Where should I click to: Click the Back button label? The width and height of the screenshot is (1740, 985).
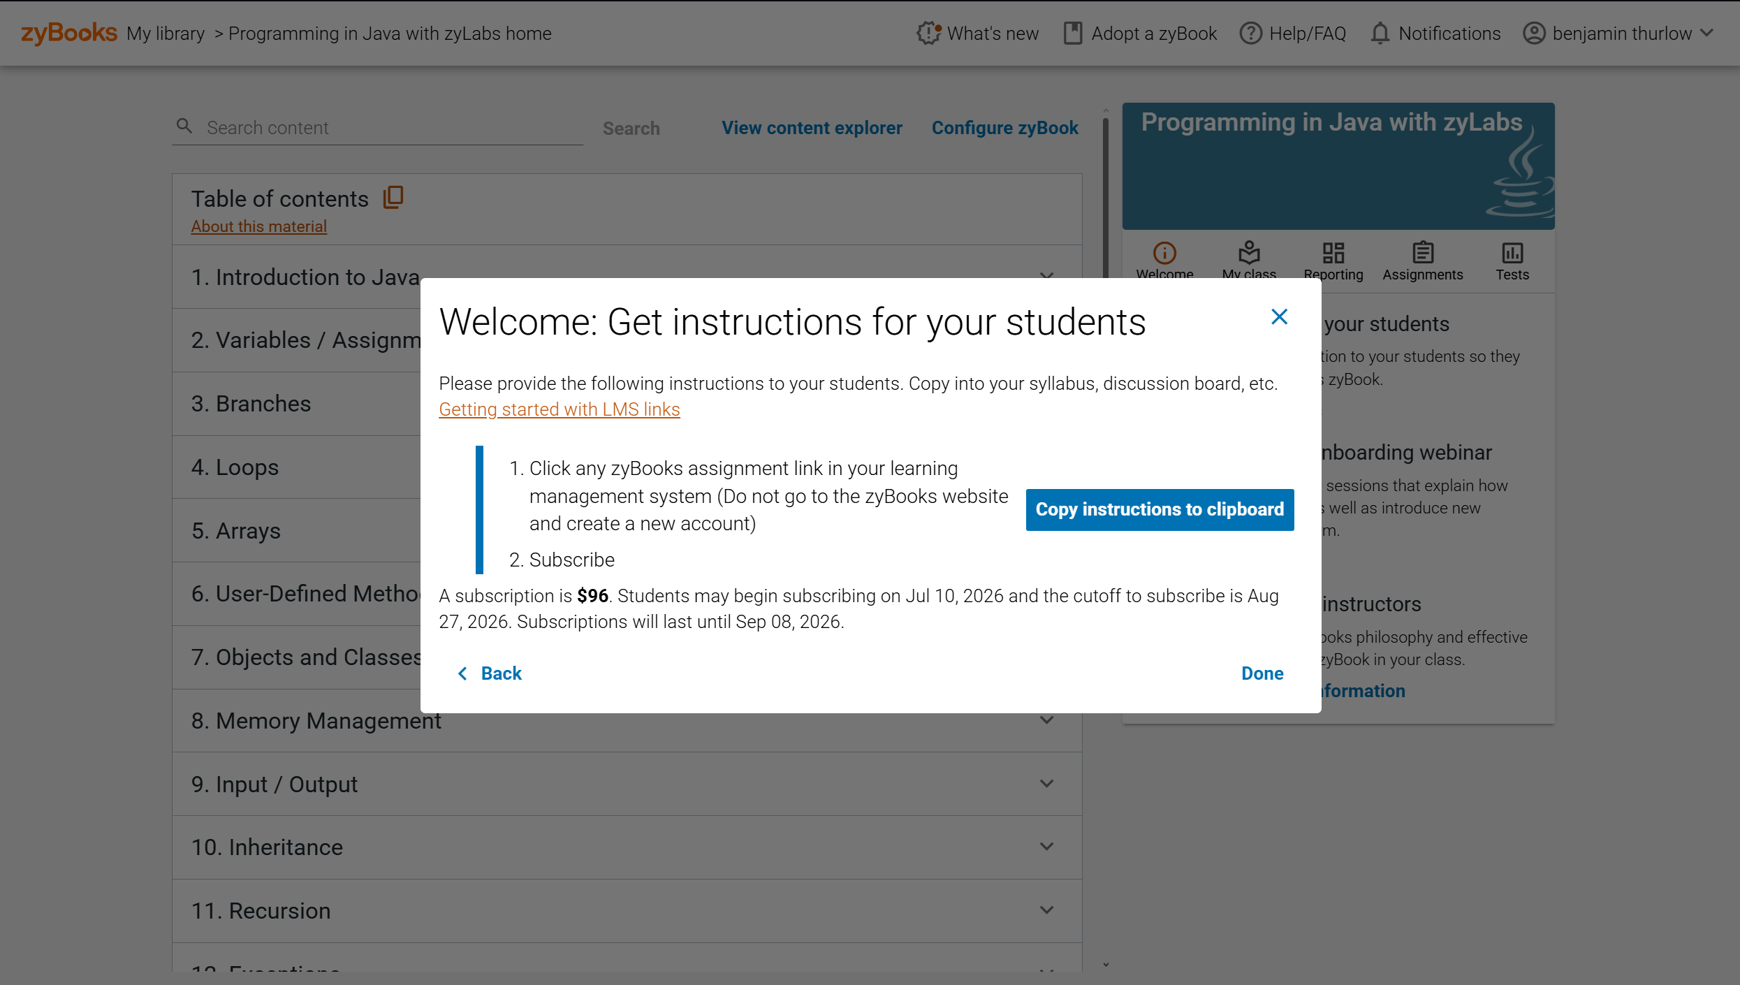[502, 673]
